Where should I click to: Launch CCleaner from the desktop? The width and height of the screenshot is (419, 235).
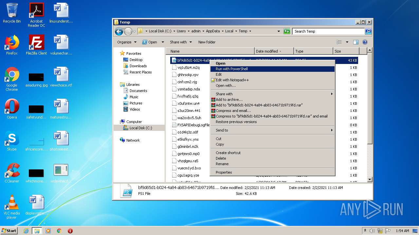[x=12, y=173]
